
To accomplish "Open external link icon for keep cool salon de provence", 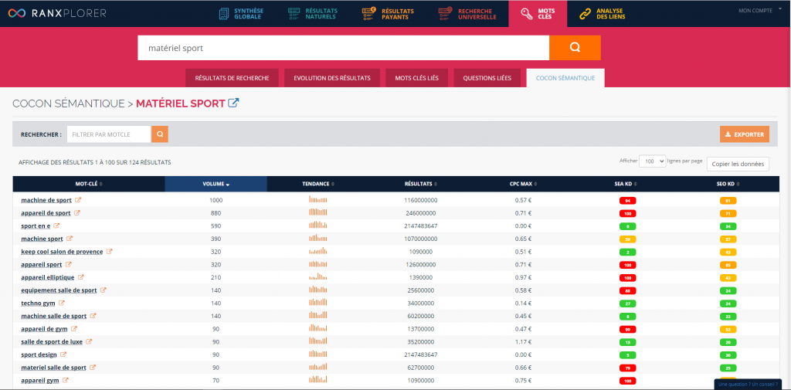I will pos(110,251).
